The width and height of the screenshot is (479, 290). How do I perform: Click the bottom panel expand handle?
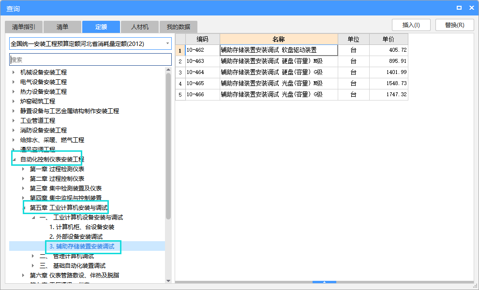tap(325, 282)
